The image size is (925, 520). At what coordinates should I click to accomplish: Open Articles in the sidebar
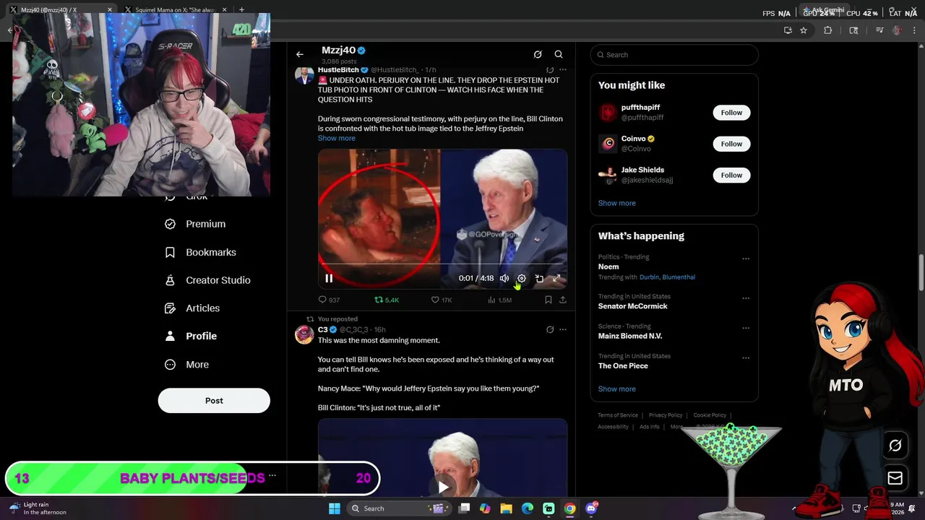point(192,308)
